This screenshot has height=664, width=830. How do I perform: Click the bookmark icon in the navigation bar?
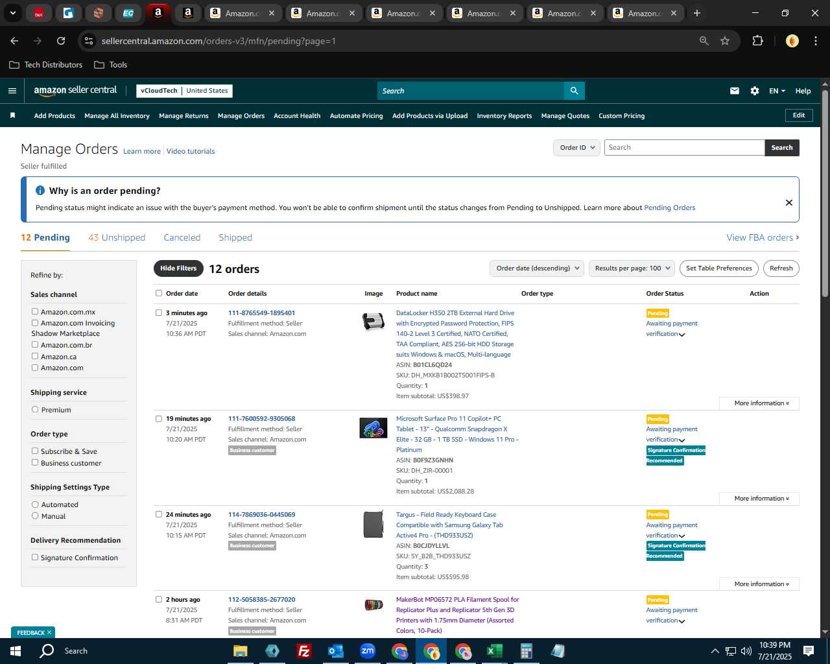click(12, 115)
